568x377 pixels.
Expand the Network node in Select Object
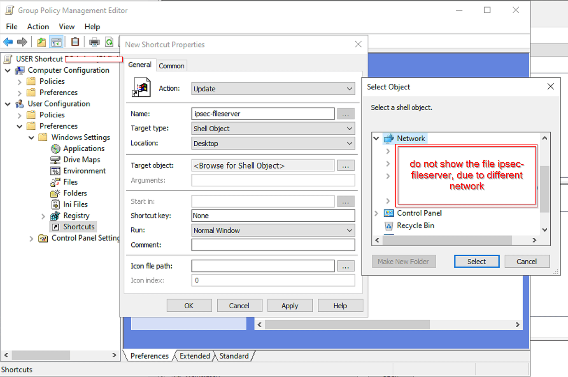coord(376,138)
